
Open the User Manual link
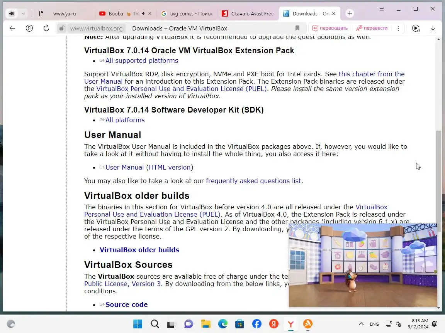(x=125, y=167)
